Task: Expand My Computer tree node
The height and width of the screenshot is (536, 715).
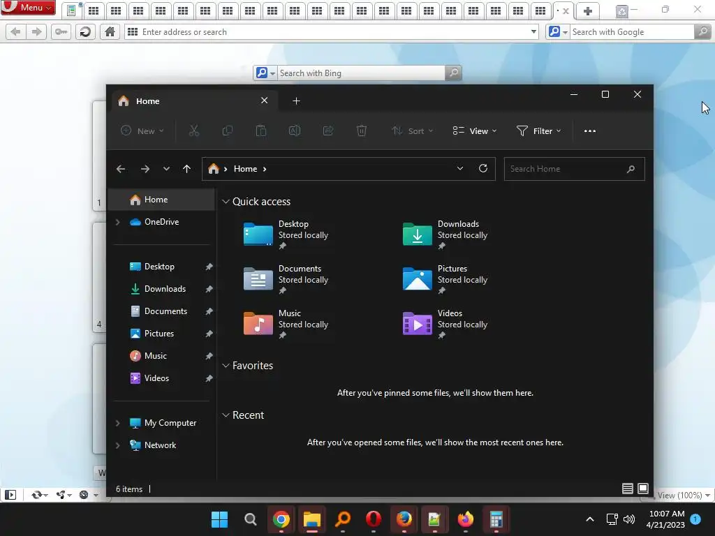Action: 117,423
